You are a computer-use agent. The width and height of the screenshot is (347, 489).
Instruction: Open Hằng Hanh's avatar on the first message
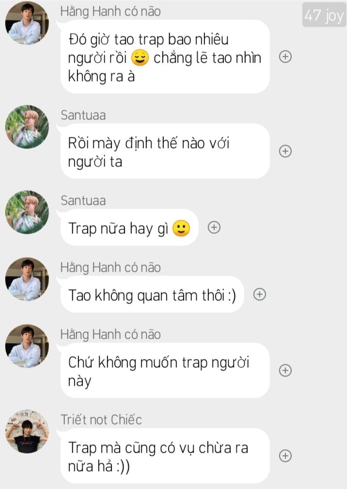click(x=27, y=23)
